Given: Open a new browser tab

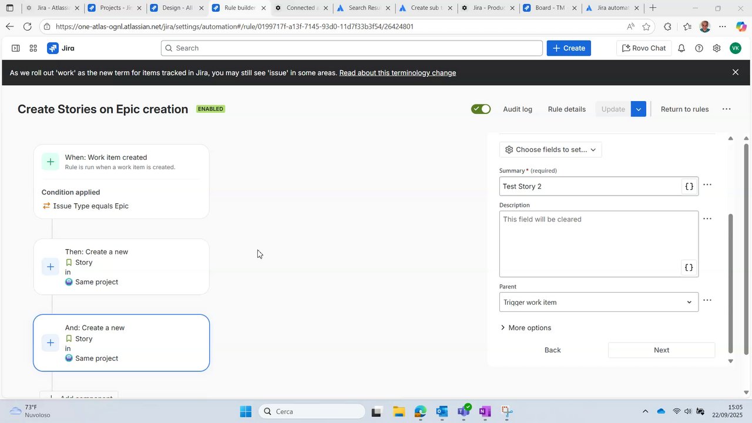Looking at the screenshot, I should (x=653, y=8).
